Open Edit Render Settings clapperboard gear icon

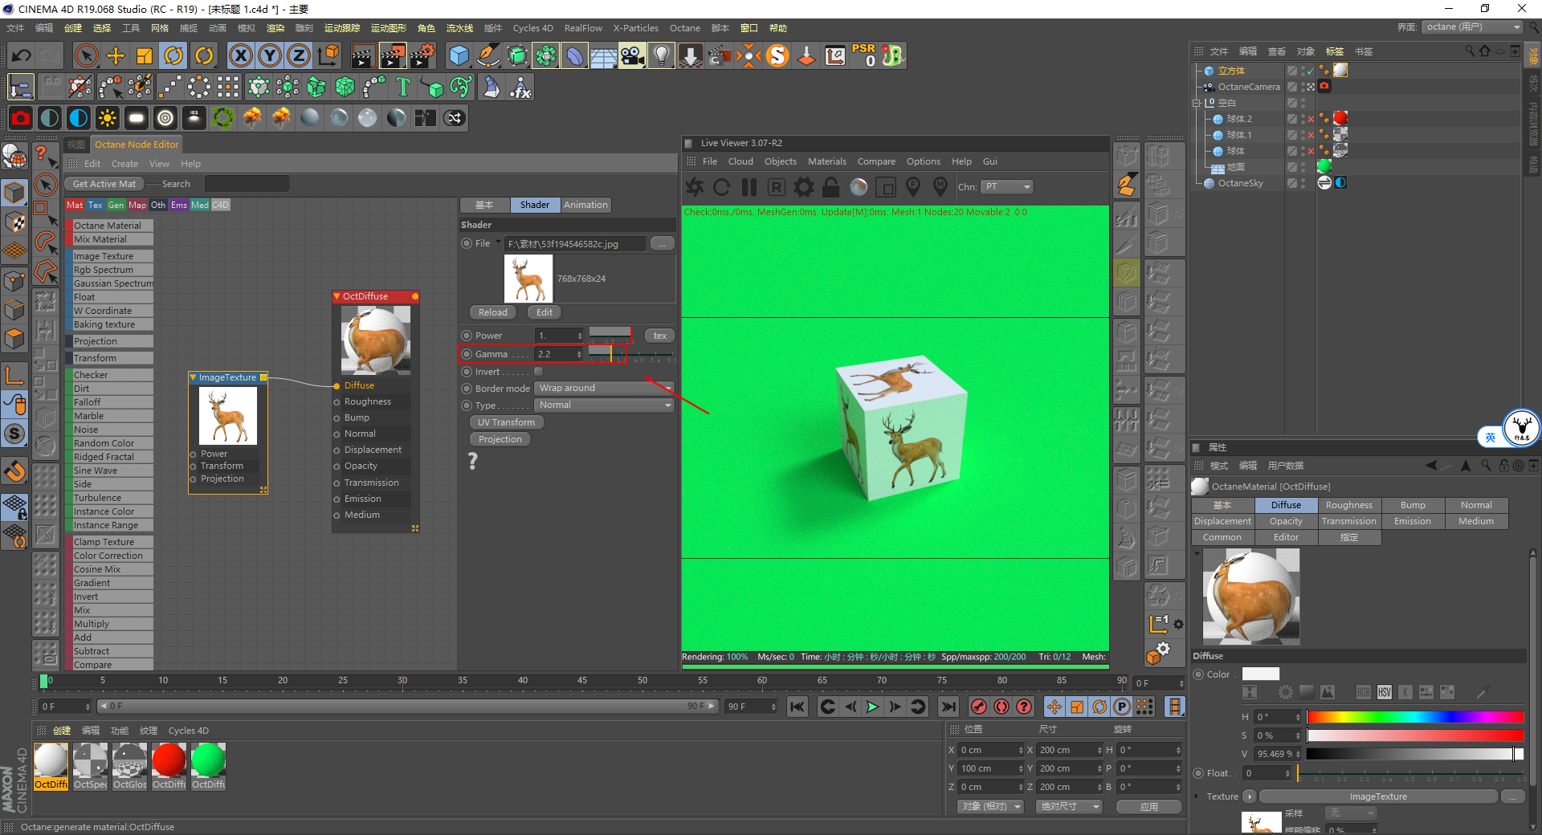coord(422,55)
